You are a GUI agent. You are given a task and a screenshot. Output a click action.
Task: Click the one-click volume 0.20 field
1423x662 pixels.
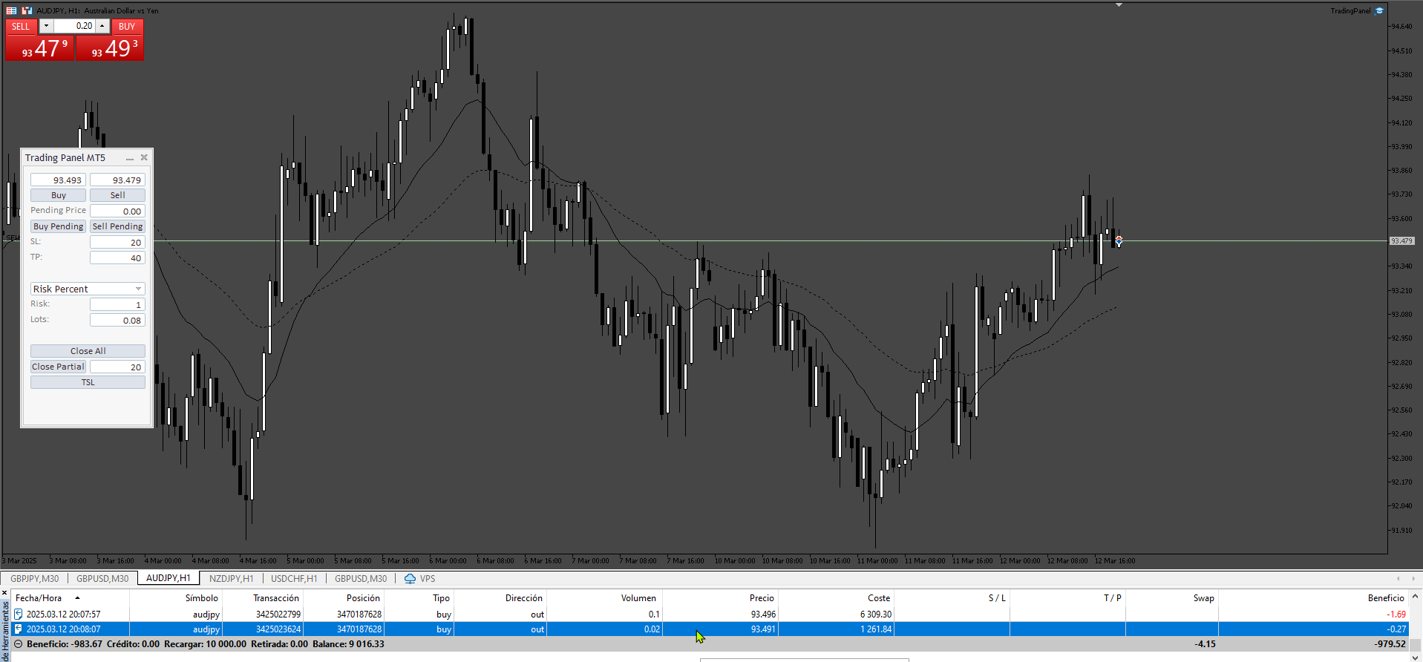(74, 26)
